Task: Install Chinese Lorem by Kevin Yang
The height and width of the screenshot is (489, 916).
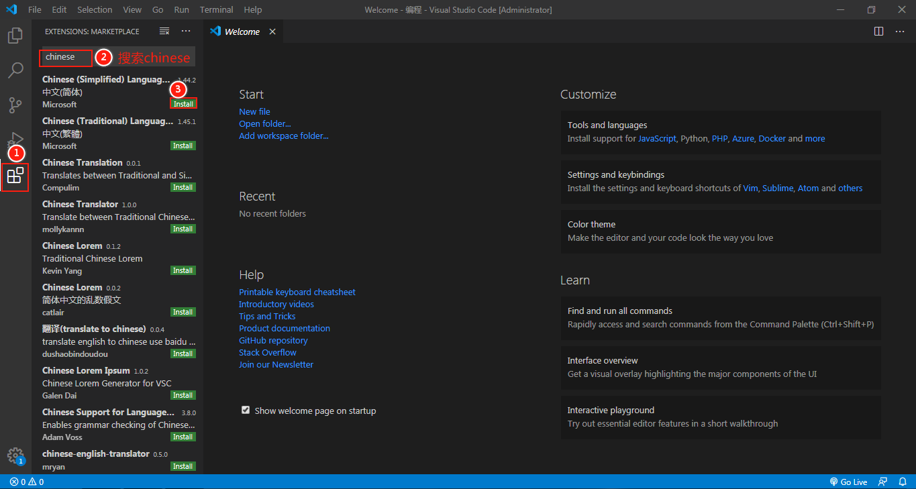Action: click(x=183, y=270)
